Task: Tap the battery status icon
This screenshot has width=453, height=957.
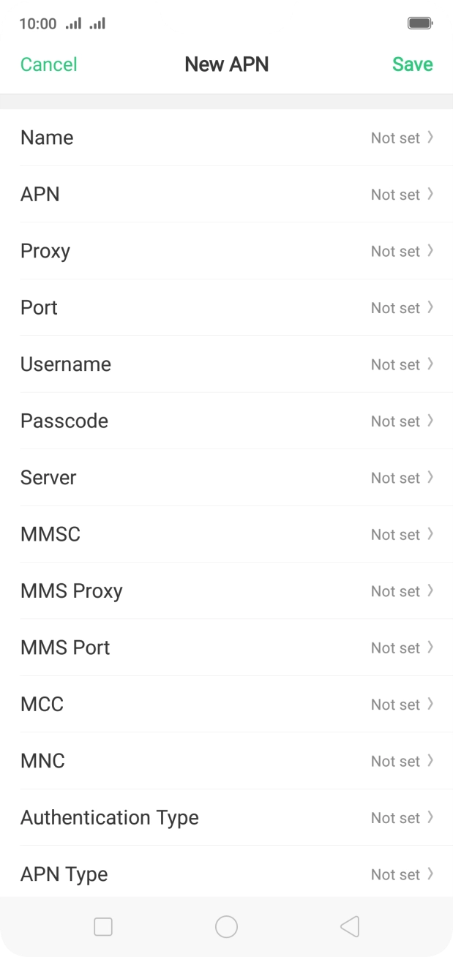Action: click(x=419, y=23)
